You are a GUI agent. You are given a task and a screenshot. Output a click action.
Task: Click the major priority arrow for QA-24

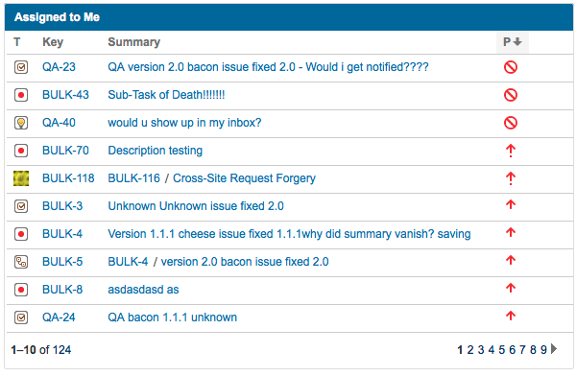[x=511, y=316]
